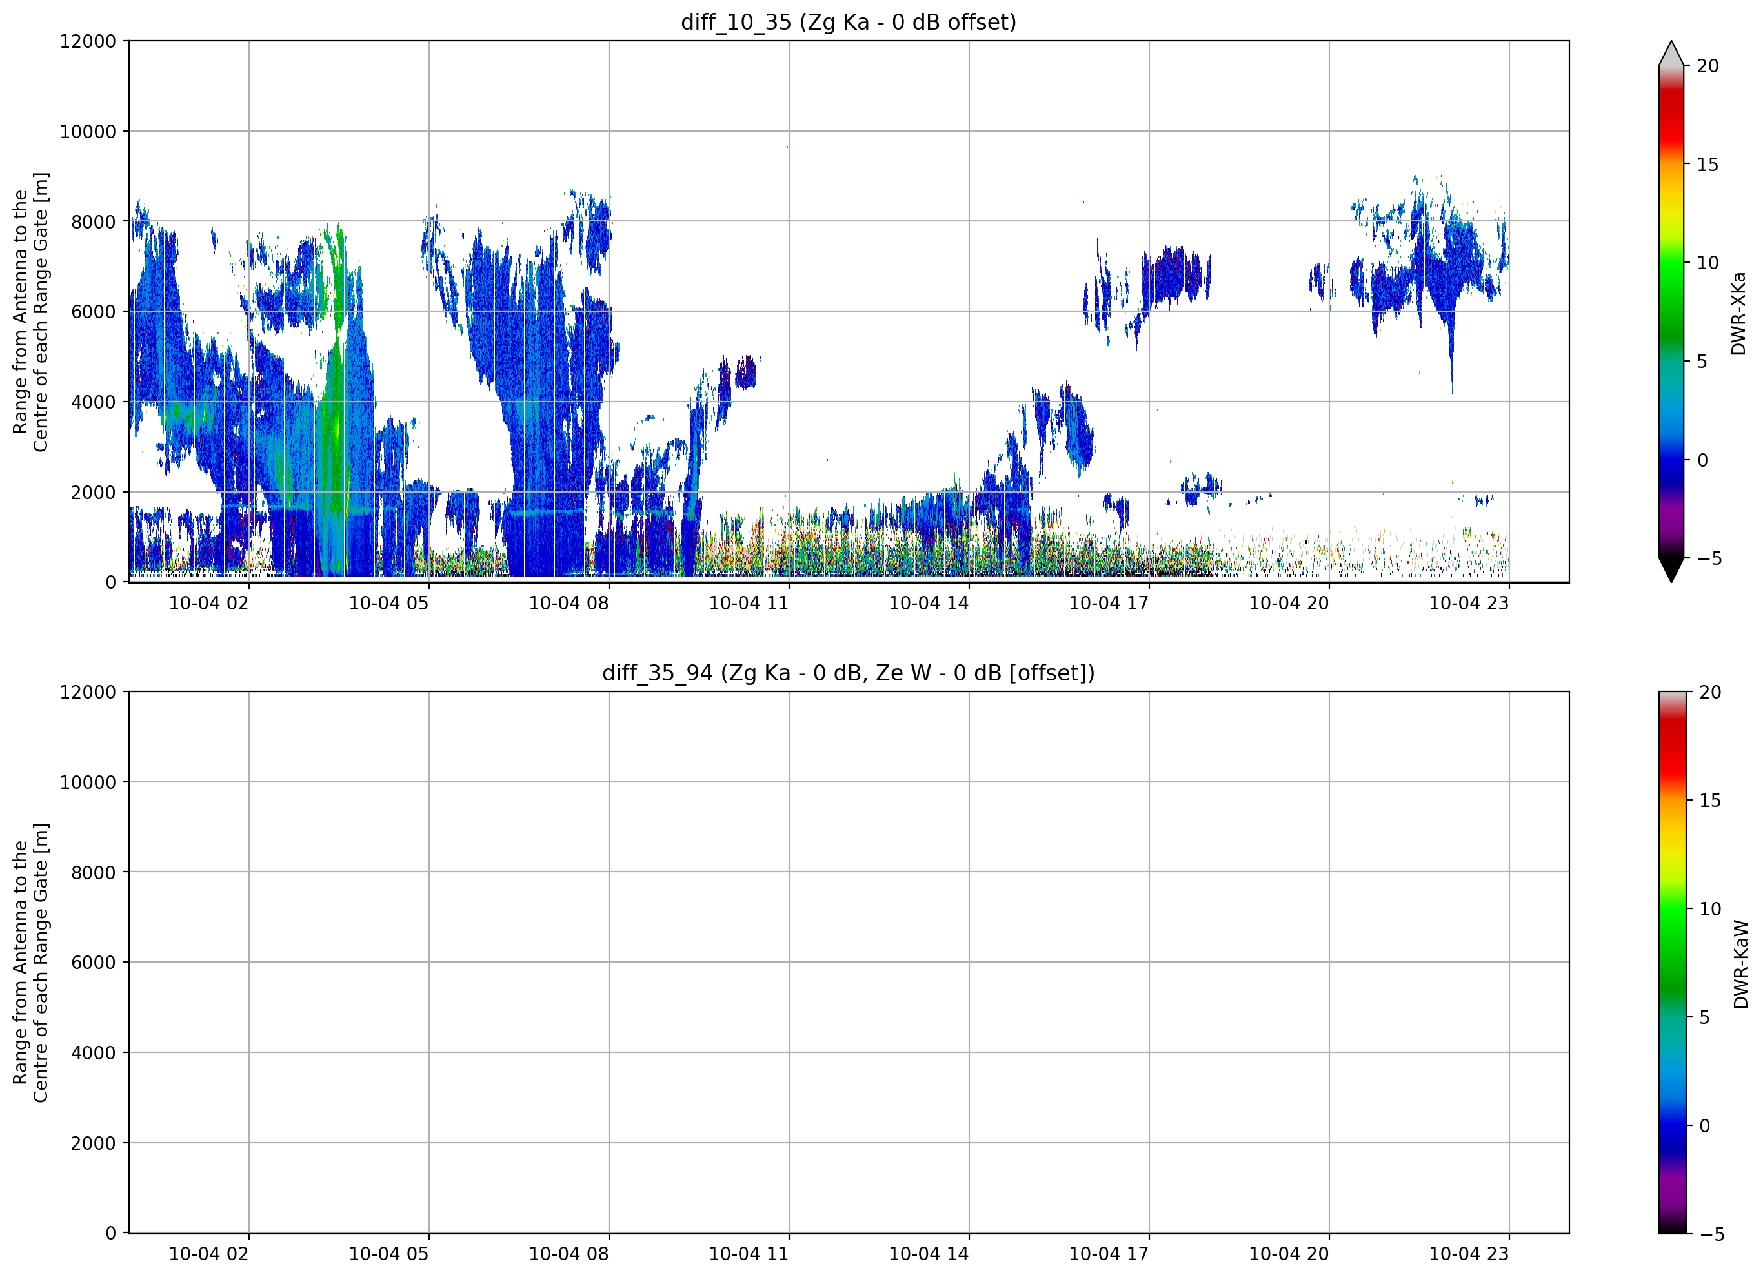Click '10-04 05' x-tick under diff_35_94 plot

tap(388, 1254)
